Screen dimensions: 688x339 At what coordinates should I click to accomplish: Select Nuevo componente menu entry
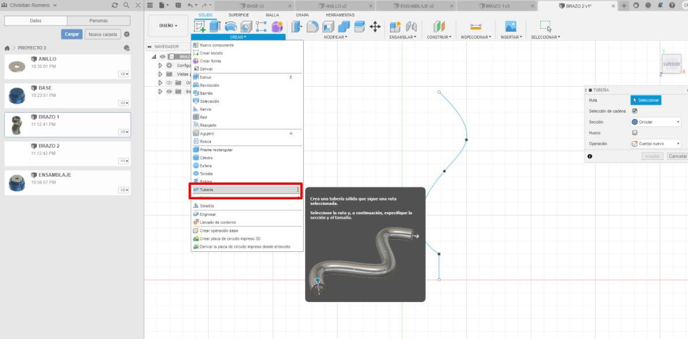pos(247,45)
